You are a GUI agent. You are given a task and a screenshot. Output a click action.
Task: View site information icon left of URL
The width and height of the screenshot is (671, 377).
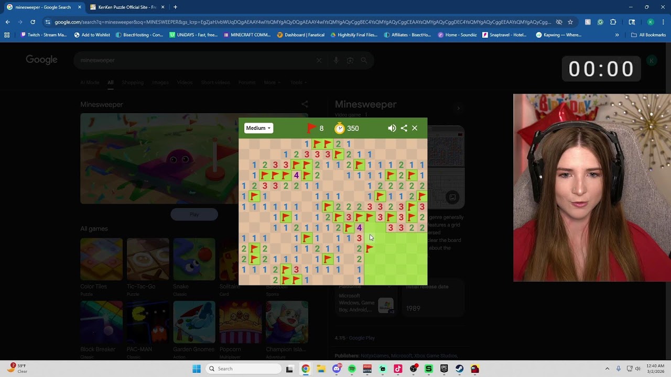pos(48,22)
